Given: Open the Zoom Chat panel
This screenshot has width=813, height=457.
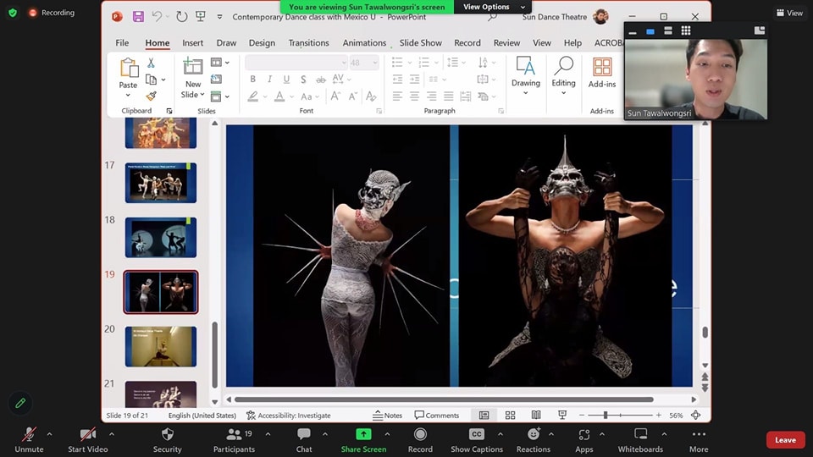Looking at the screenshot, I should (x=304, y=434).
